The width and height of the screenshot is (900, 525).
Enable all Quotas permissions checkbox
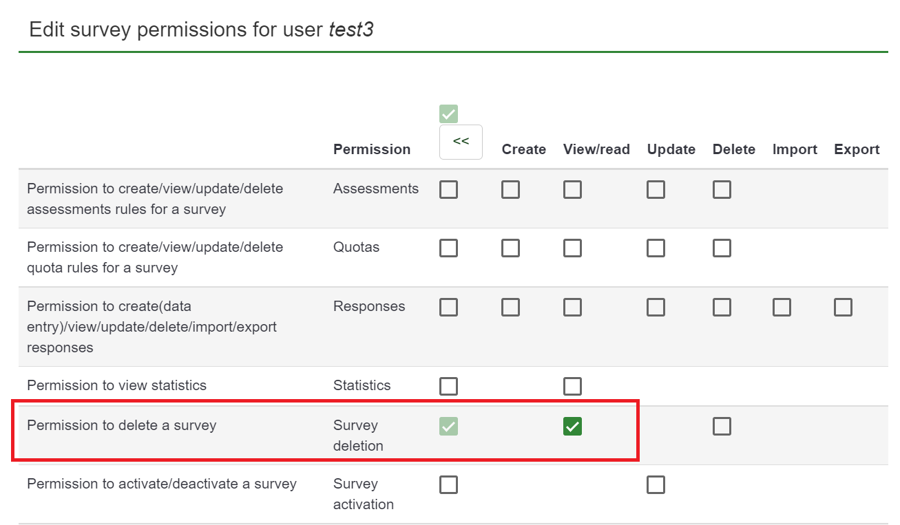448,248
